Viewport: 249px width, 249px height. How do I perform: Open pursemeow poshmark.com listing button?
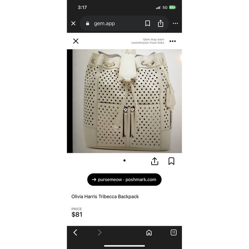point(125,179)
